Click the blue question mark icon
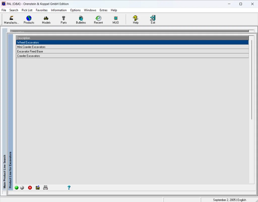This screenshot has height=202, width=258. pyautogui.click(x=69, y=188)
